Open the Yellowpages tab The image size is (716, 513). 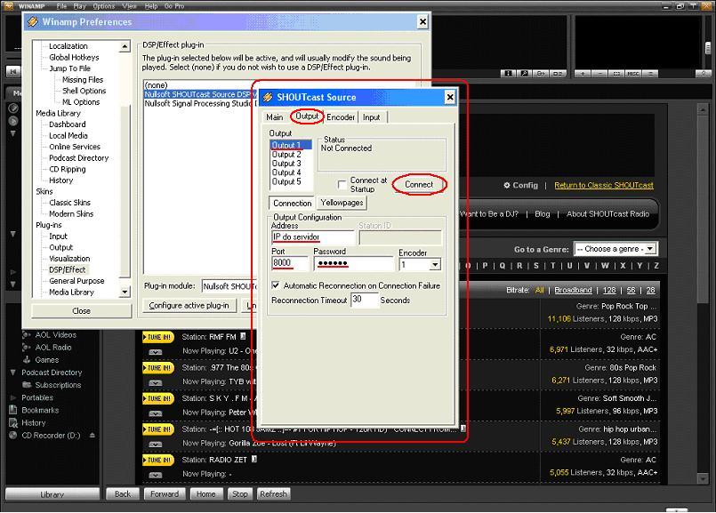pos(342,203)
